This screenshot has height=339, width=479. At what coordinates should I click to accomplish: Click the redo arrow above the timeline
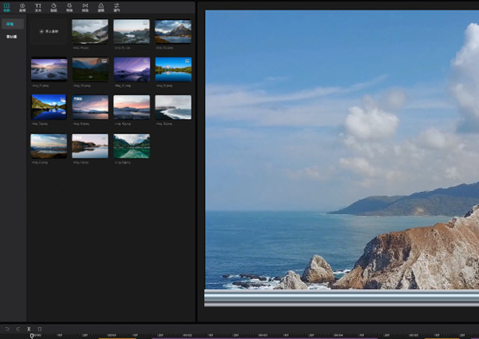tap(18, 329)
